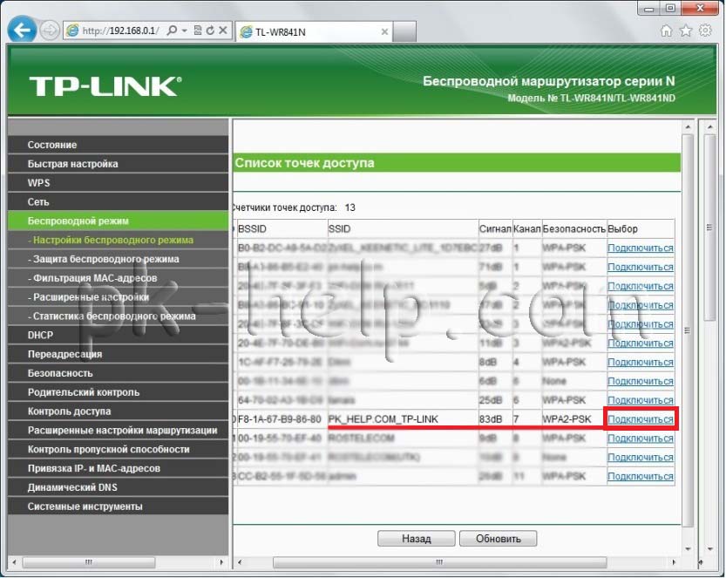Viewport: 726px width, 578px height.
Task: Open the Состояние menu item
Action: tap(118, 145)
